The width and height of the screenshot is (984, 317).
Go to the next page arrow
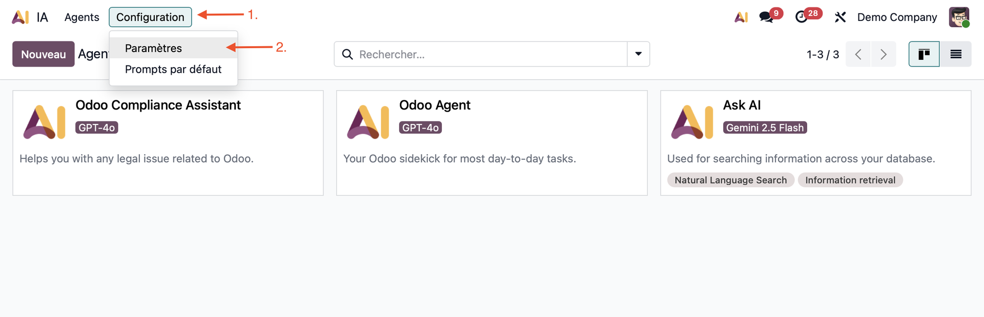click(x=884, y=54)
